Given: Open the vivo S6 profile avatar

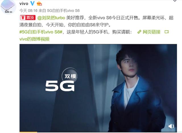Looking at the screenshot, I should [8, 7].
